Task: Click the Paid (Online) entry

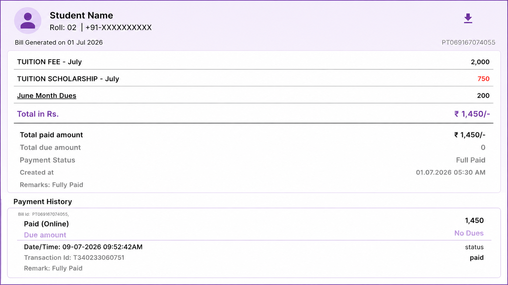Action: (x=46, y=224)
